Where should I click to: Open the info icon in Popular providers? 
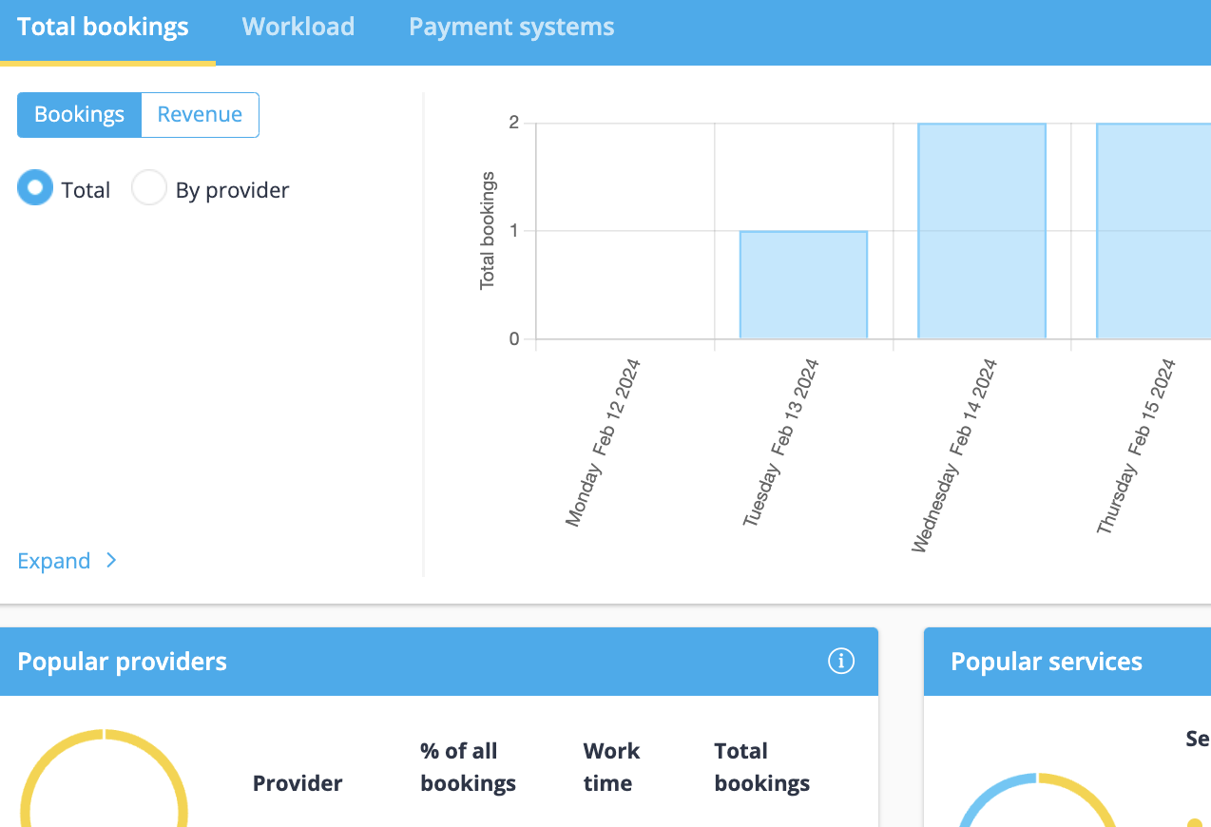click(x=841, y=661)
